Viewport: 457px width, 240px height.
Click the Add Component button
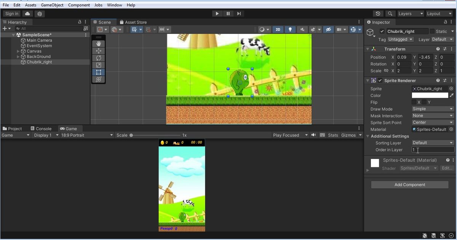(410, 184)
